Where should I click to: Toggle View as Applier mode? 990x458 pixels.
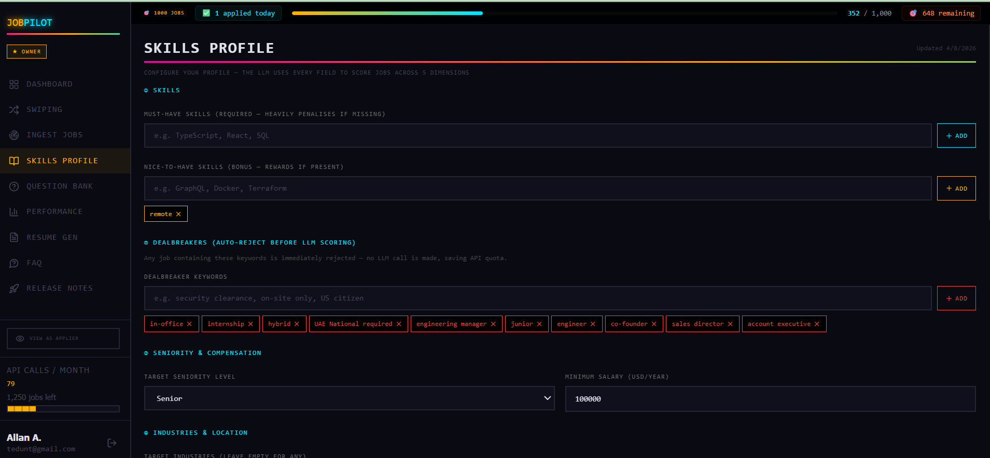pos(63,338)
